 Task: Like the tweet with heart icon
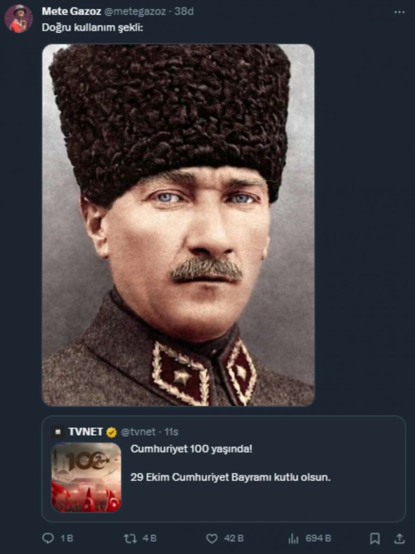[212, 538]
